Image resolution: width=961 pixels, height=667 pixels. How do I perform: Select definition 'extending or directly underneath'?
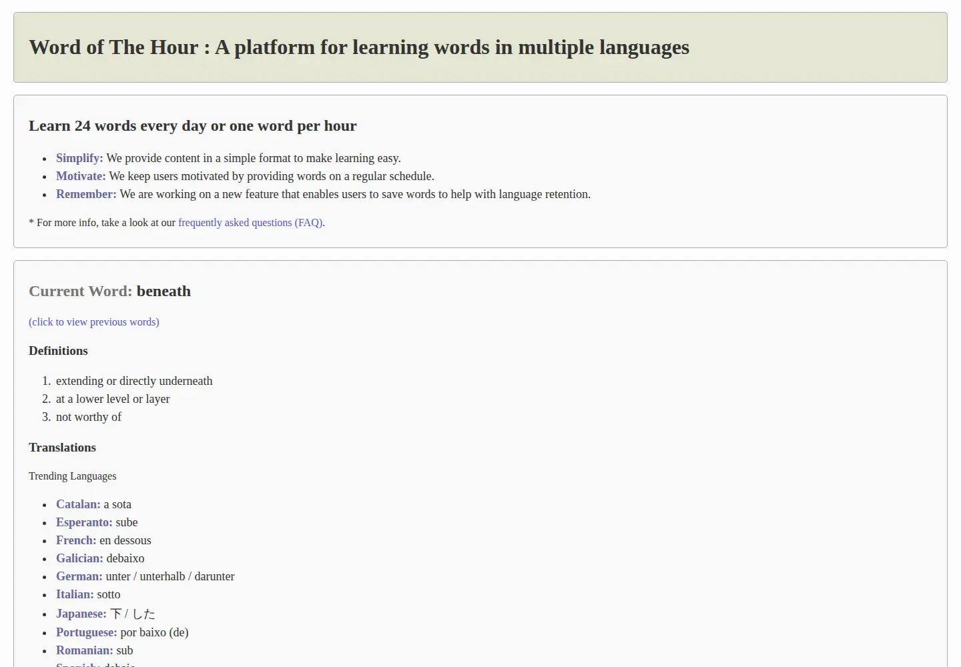coord(134,381)
